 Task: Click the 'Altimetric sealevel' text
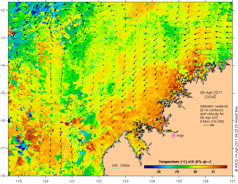[x=214, y=106]
